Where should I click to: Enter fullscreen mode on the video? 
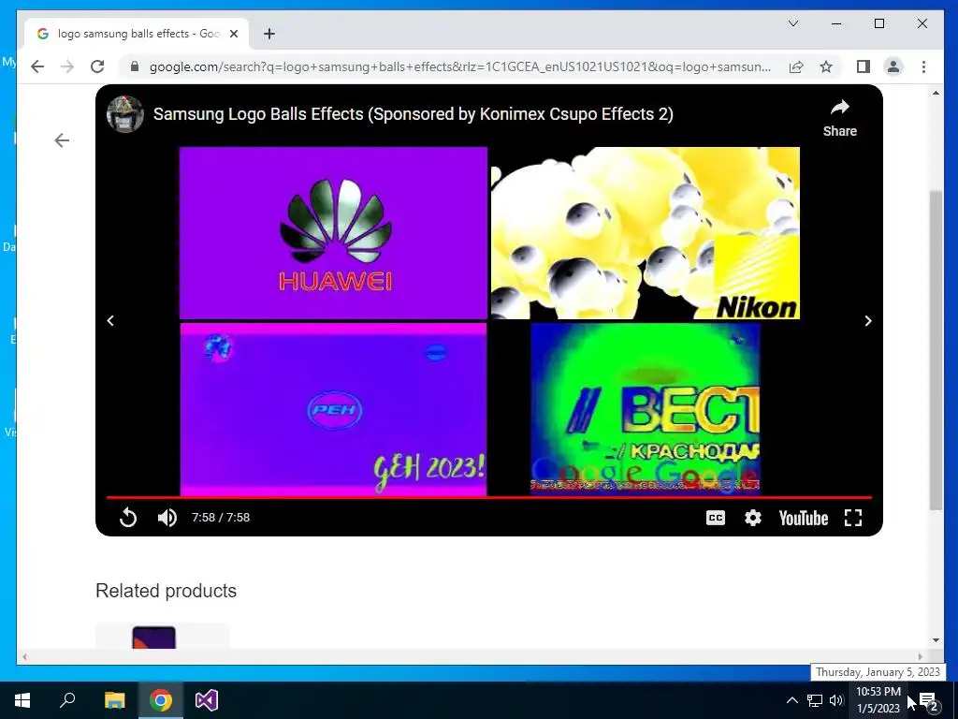[x=853, y=518]
